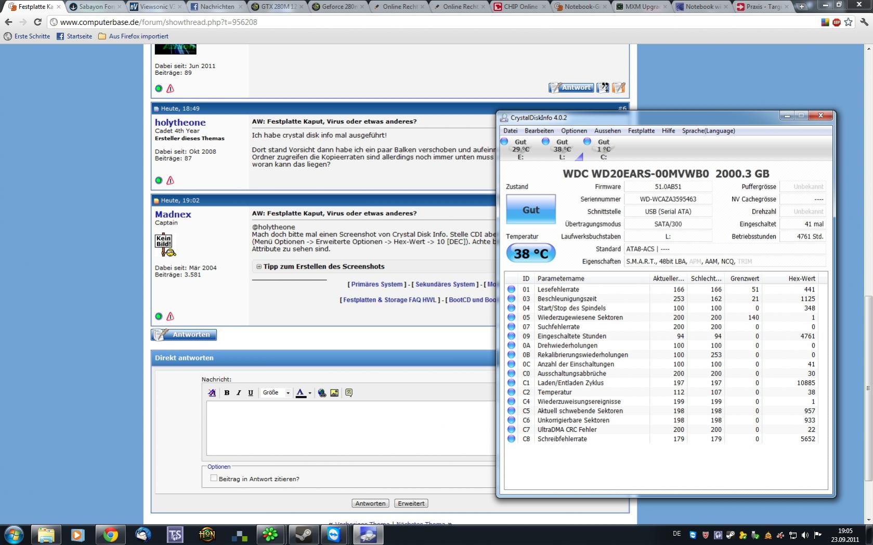Click the address bar URL field
This screenshot has height=545, width=873.
pos(432,22)
